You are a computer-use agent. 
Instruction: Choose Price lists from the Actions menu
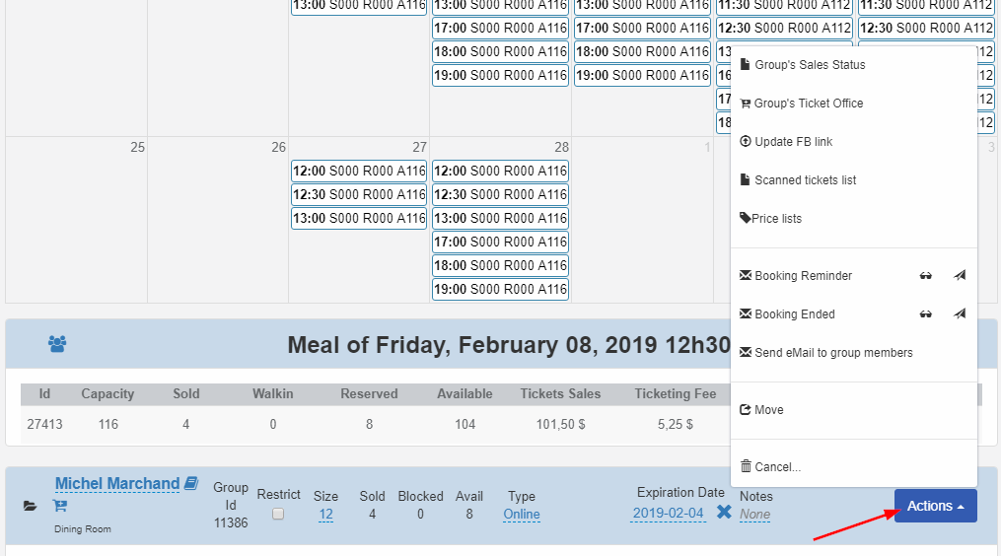pos(776,219)
